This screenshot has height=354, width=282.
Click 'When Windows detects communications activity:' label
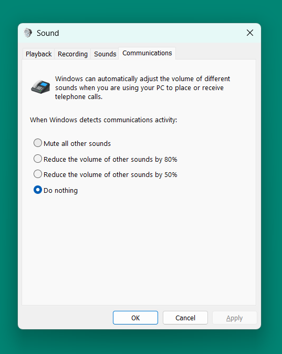pos(103,120)
